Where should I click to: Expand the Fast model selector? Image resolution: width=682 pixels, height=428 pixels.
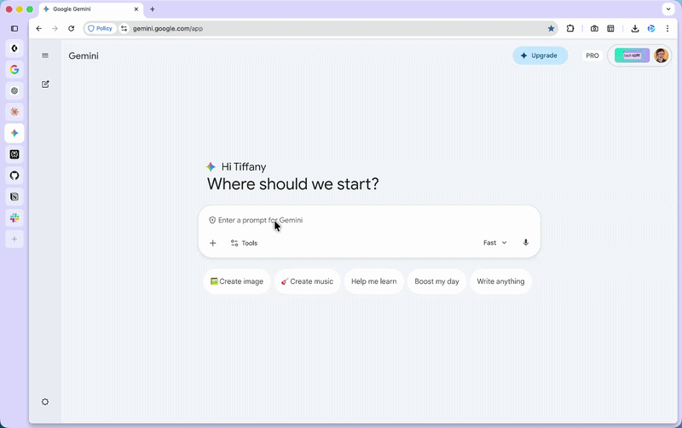pos(495,243)
